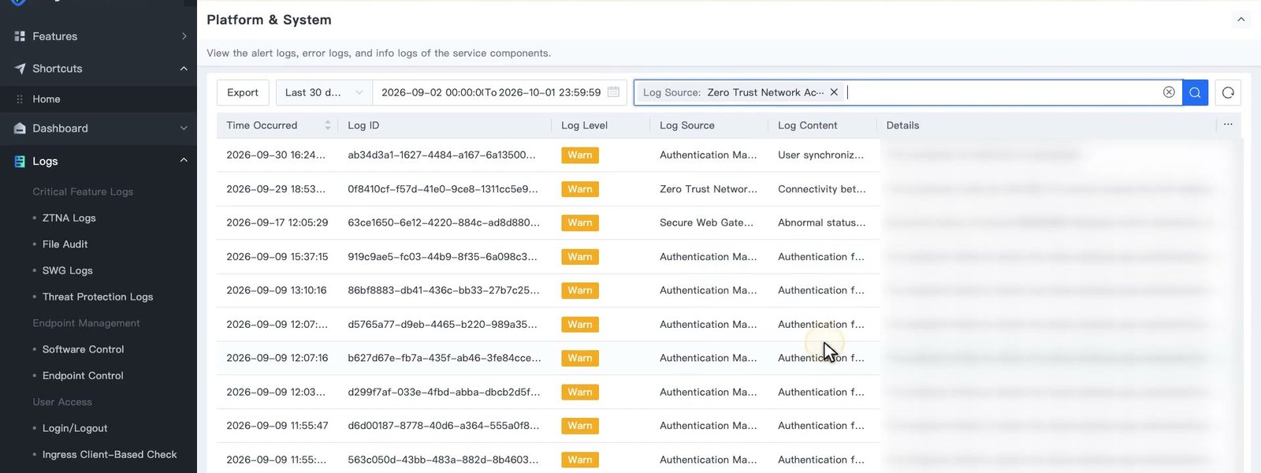Click the Log Source column header
Screen dimensions: 1261x473
click(x=687, y=125)
